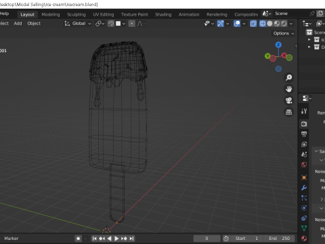Screen dimensions: 325x244
Task: Click the X axis on navigation gizmo
Action: point(284,55)
